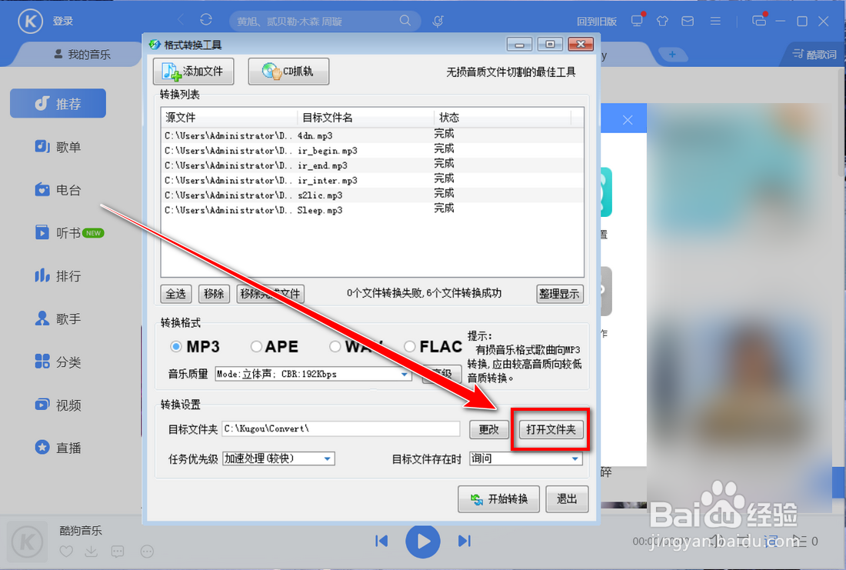
Task: Open 任务优先级 dropdown
Action: pos(278,458)
